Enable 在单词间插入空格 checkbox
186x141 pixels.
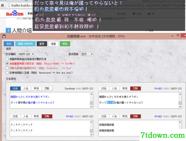(7, 73)
